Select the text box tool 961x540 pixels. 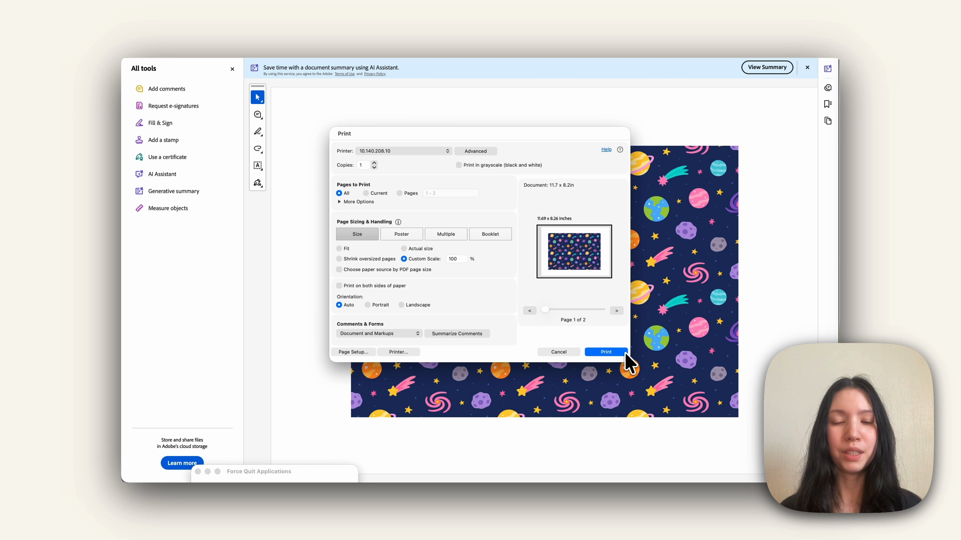tap(258, 166)
